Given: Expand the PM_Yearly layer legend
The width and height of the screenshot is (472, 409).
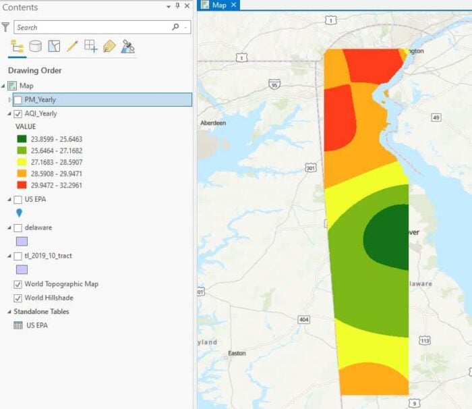Looking at the screenshot, I should click(9, 100).
